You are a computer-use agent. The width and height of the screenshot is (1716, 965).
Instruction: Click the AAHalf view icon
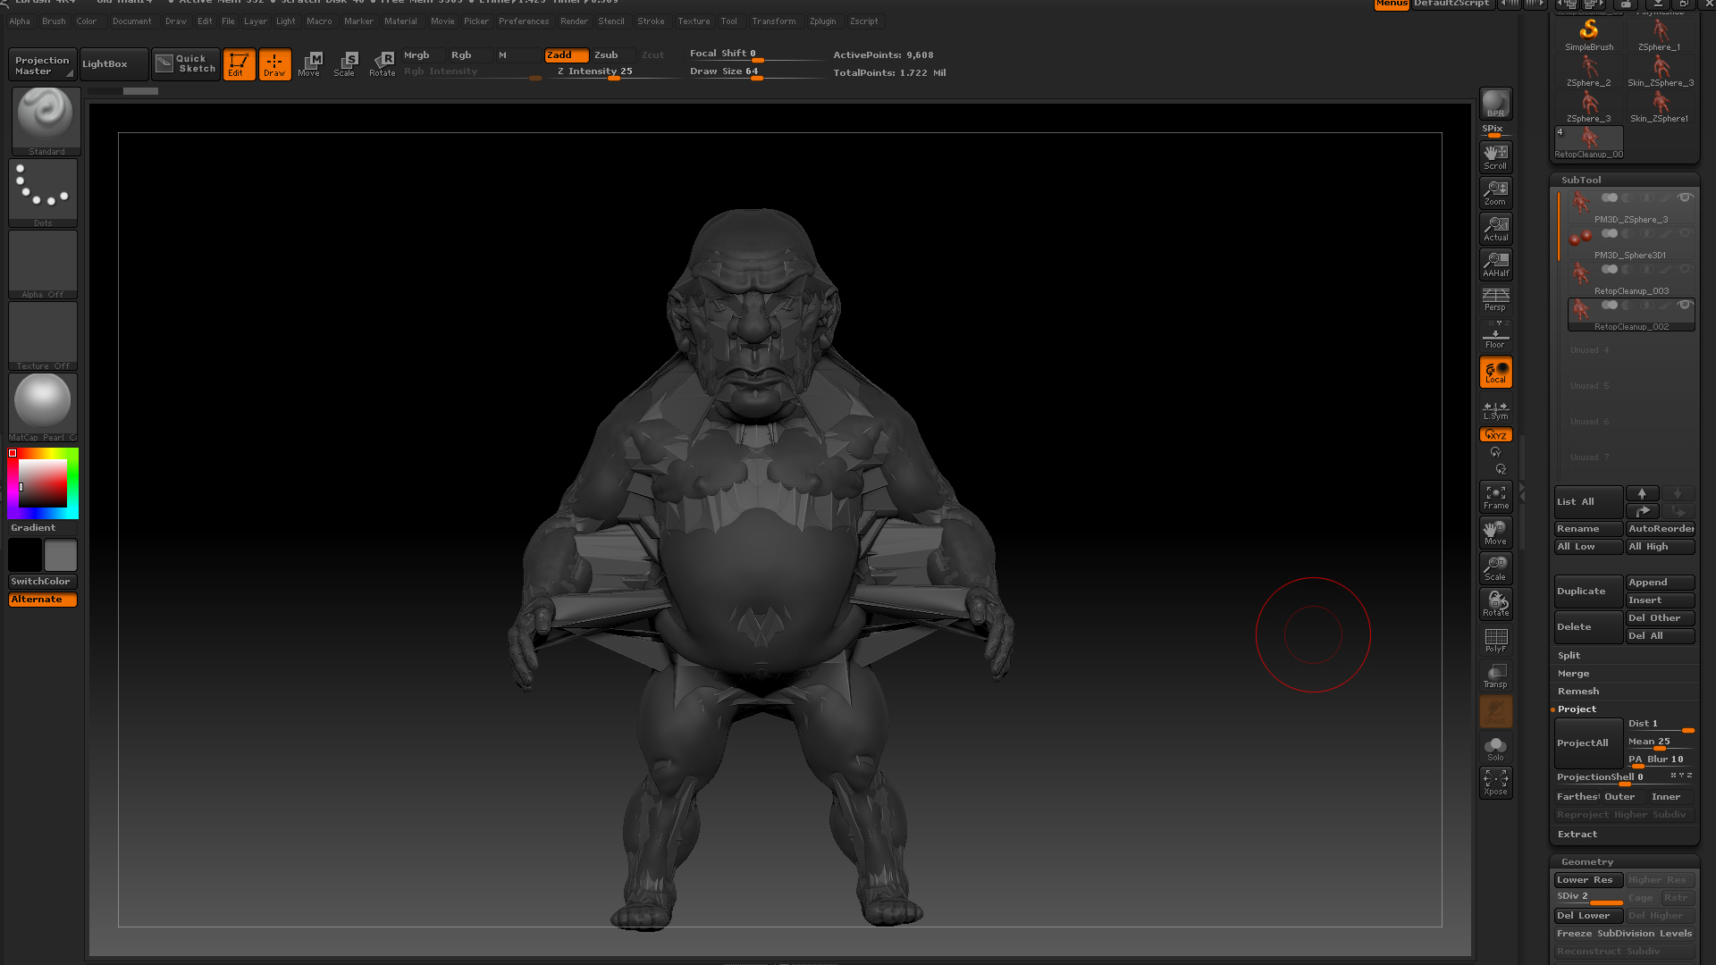point(1495,264)
